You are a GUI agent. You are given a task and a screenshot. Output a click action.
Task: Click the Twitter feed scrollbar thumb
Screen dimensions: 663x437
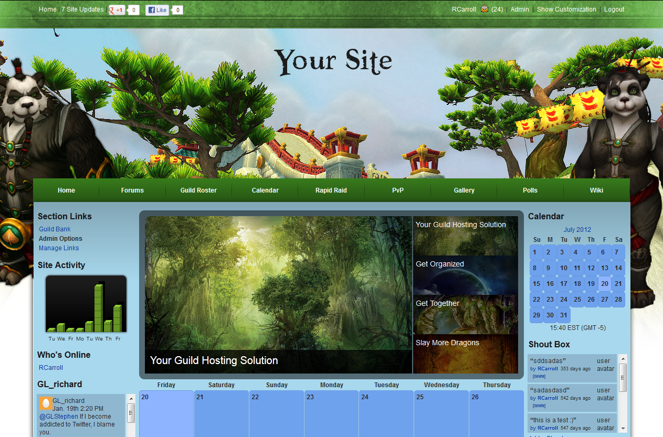(131, 413)
